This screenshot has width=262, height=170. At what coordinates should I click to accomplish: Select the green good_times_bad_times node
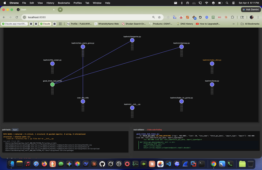tap(52, 84)
